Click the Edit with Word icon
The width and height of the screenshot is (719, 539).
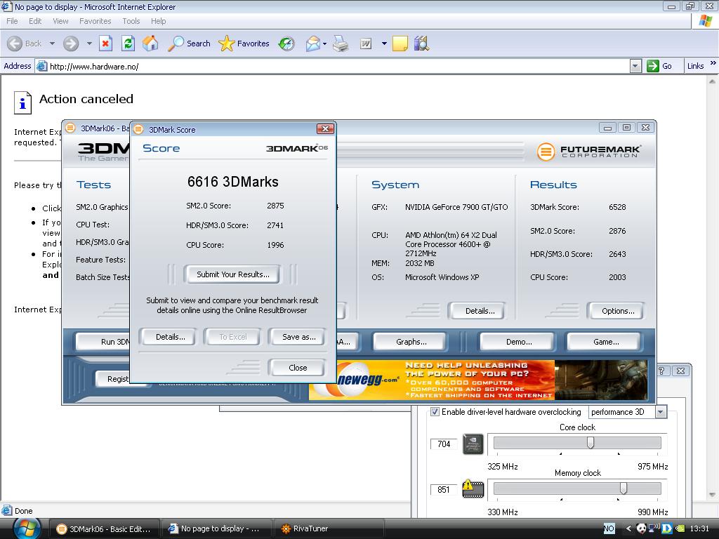pyautogui.click(x=365, y=44)
